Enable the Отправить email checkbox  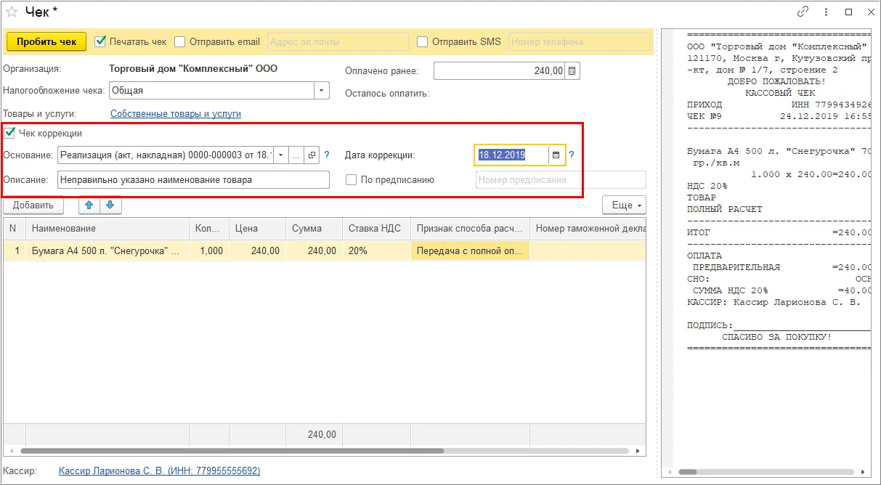[180, 42]
